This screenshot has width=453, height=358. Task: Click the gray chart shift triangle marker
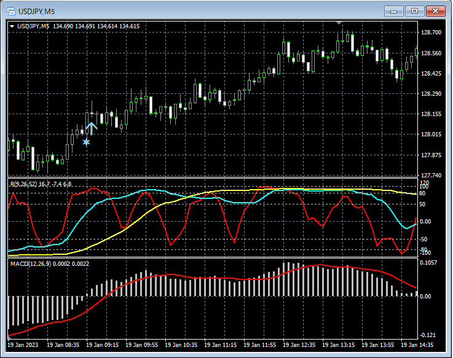pos(338,23)
